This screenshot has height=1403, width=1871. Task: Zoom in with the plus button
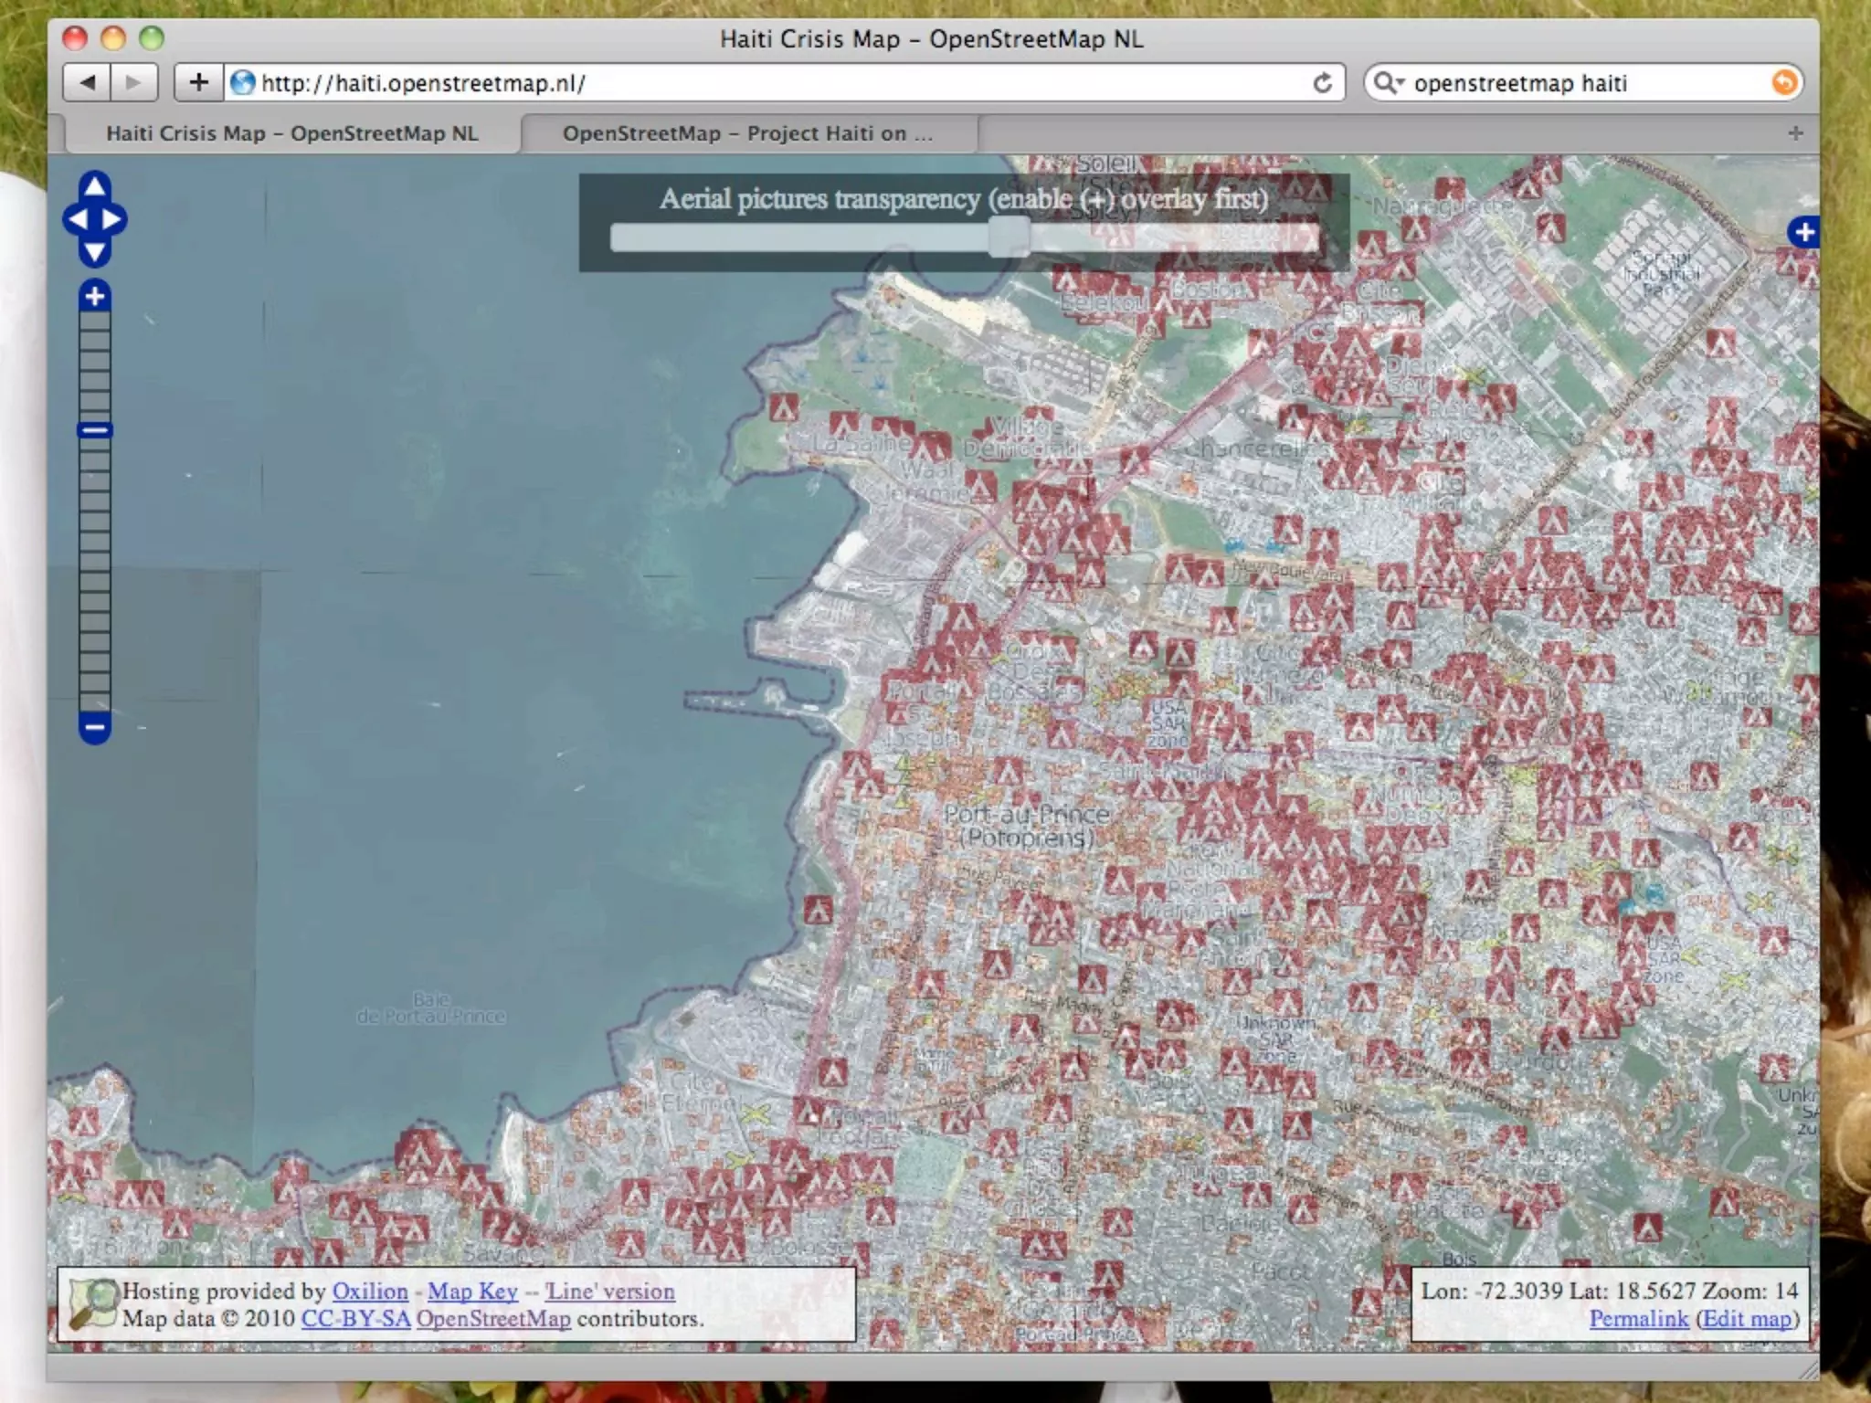[x=95, y=296]
